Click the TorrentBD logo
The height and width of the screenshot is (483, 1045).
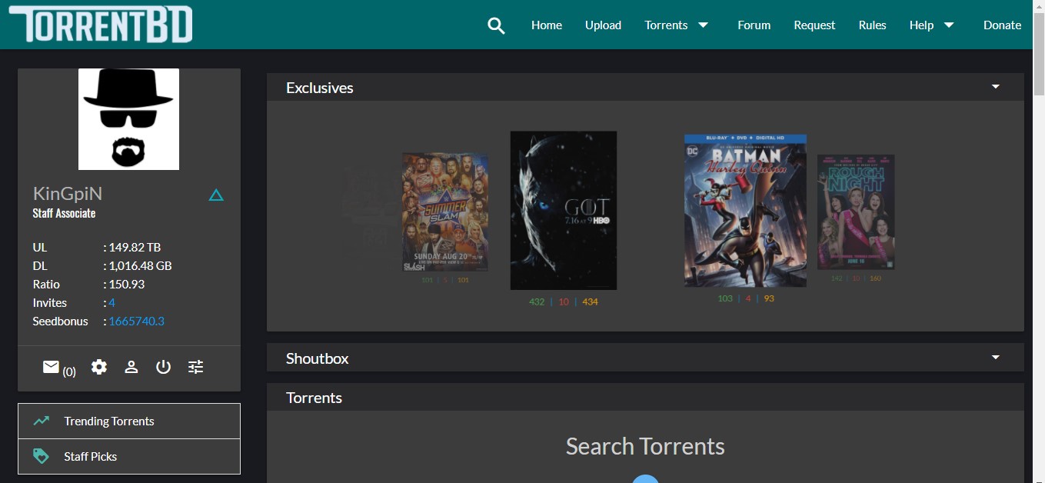(101, 25)
